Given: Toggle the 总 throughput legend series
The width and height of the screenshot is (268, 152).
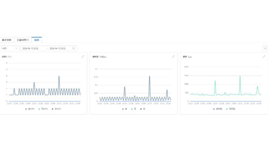Looking at the screenshot, I should [142, 109].
